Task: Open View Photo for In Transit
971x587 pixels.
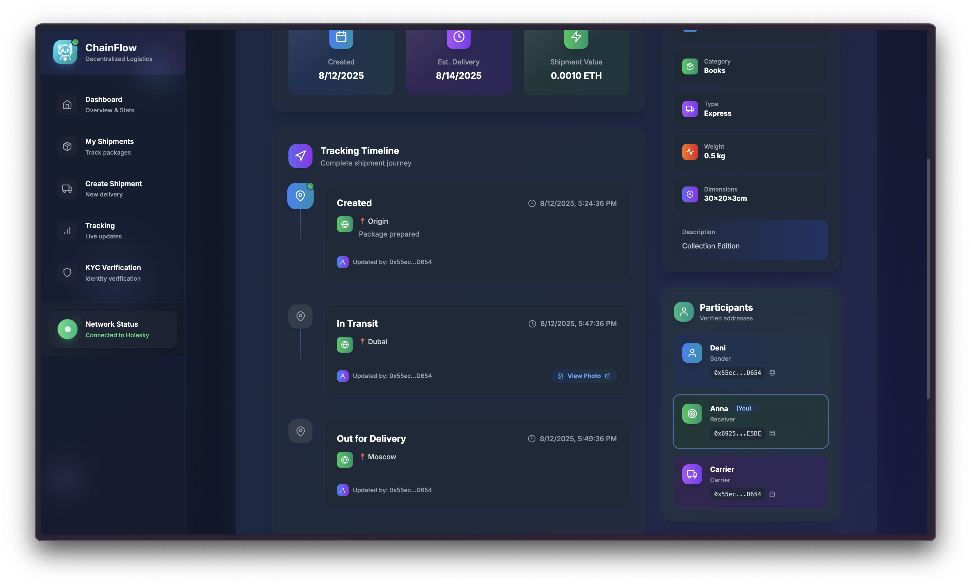Action: pyautogui.click(x=584, y=376)
